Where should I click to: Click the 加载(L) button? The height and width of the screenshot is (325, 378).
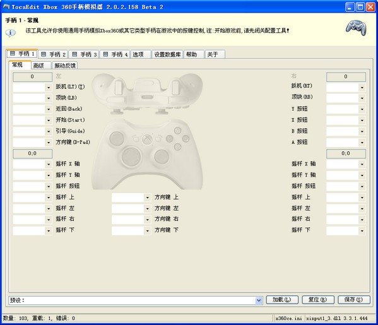click(x=282, y=300)
